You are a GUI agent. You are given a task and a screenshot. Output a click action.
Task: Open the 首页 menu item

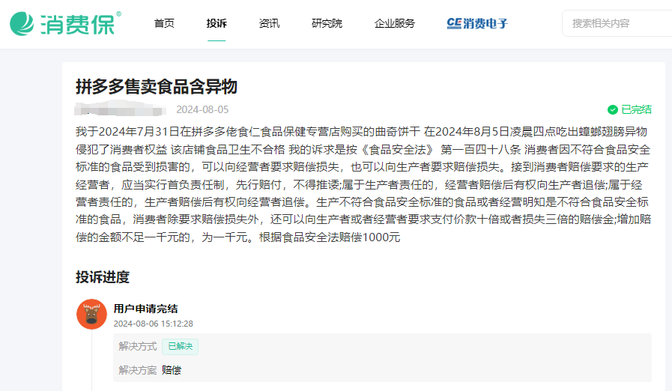(164, 23)
